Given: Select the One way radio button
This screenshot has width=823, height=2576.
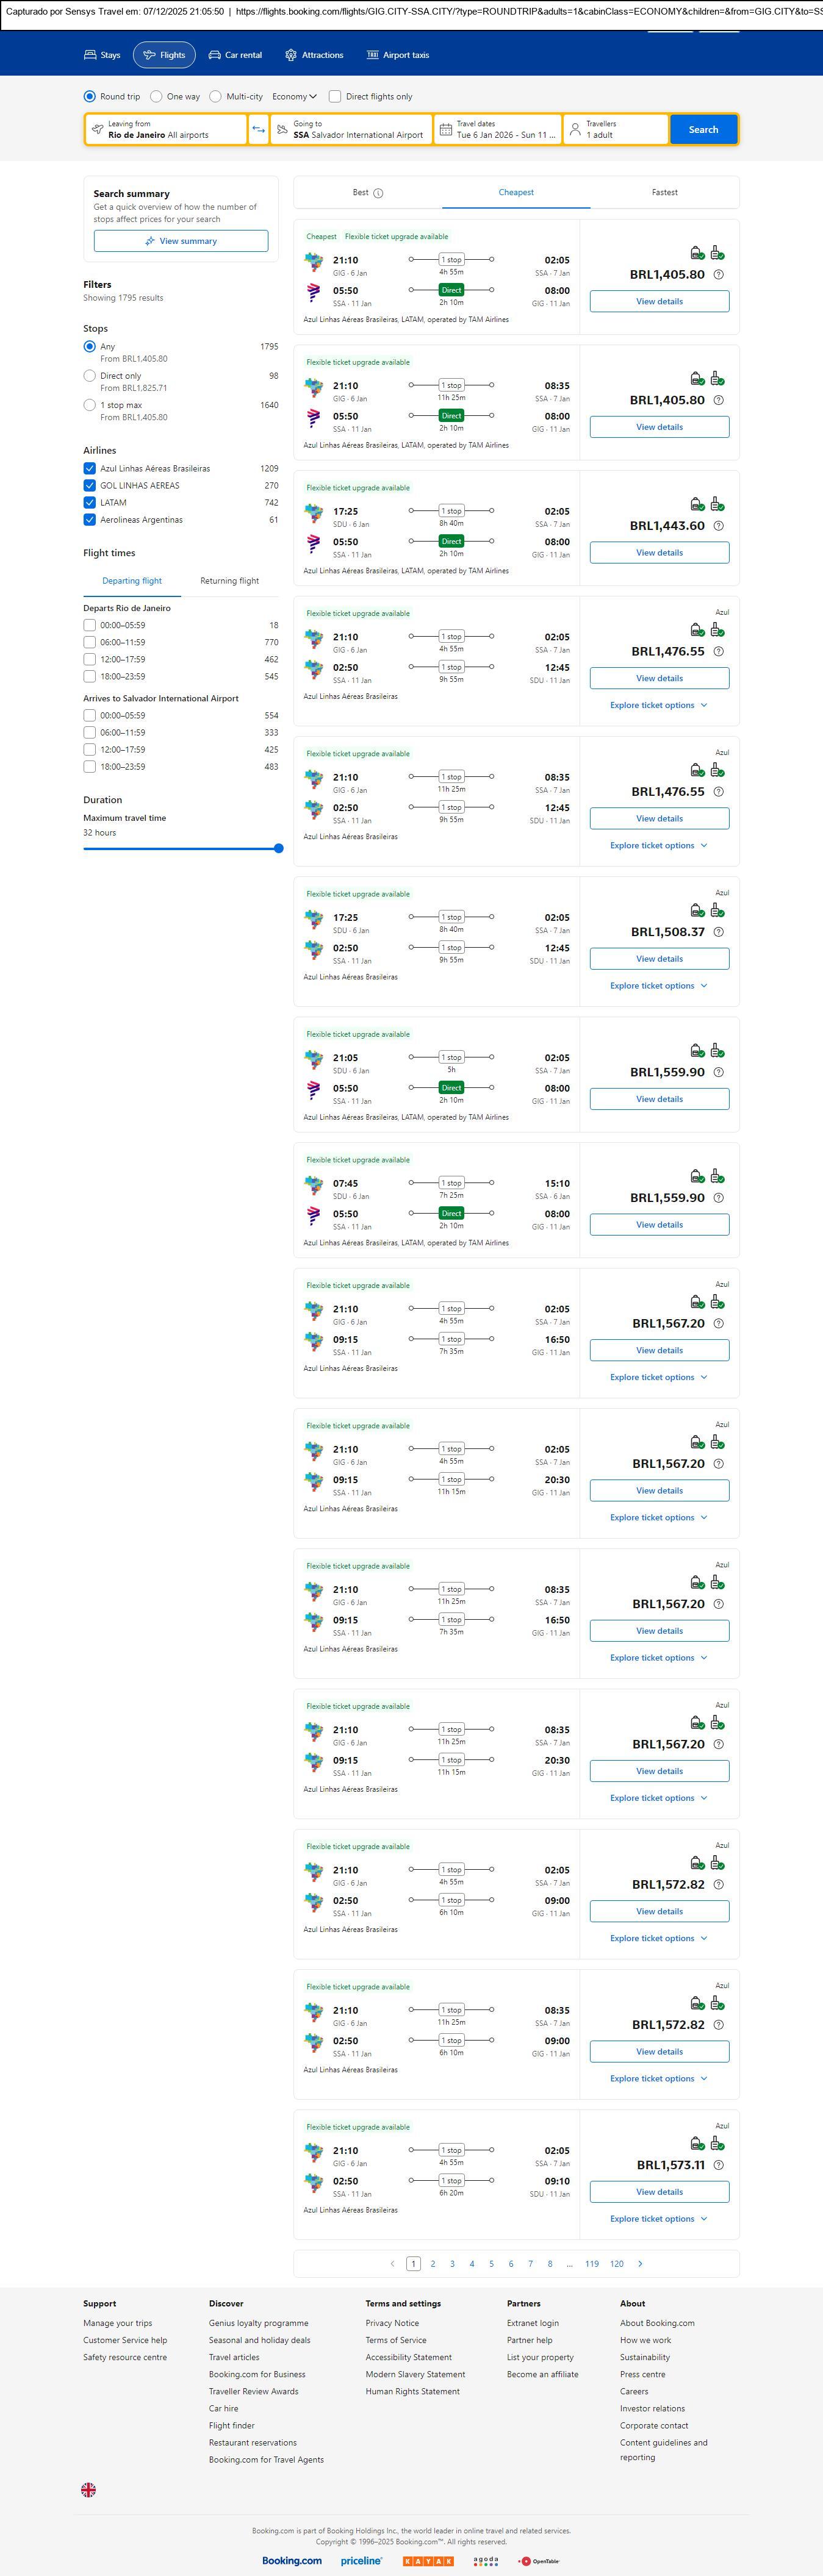Looking at the screenshot, I should tap(157, 97).
